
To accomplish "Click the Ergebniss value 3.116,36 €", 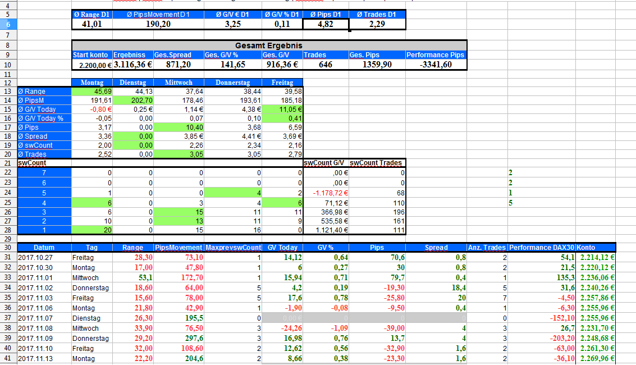I will (x=132, y=65).
